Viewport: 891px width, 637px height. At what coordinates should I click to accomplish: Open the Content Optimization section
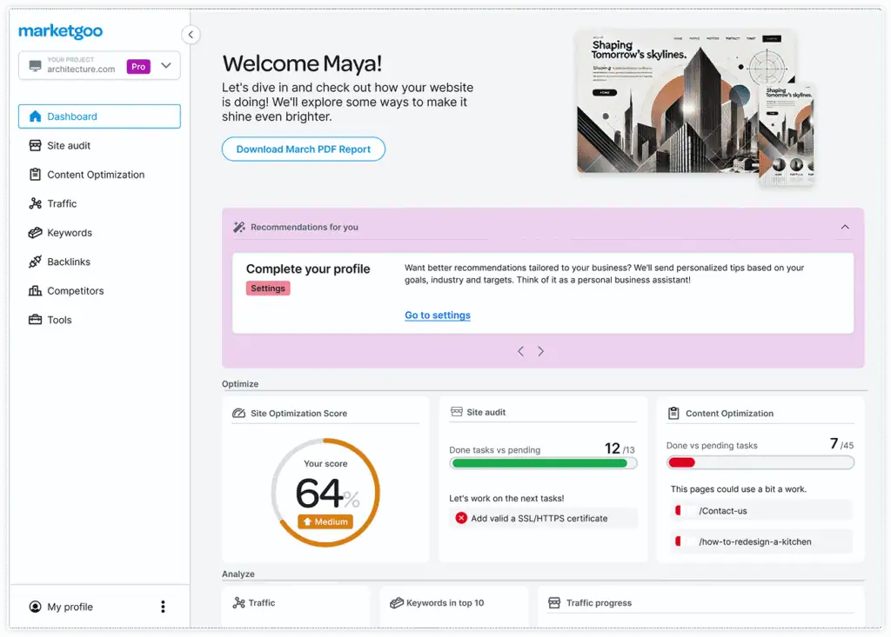(96, 174)
